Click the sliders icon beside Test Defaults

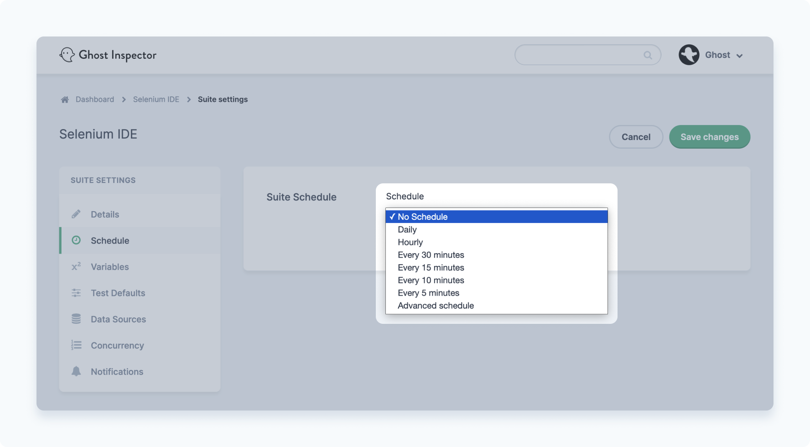click(76, 293)
